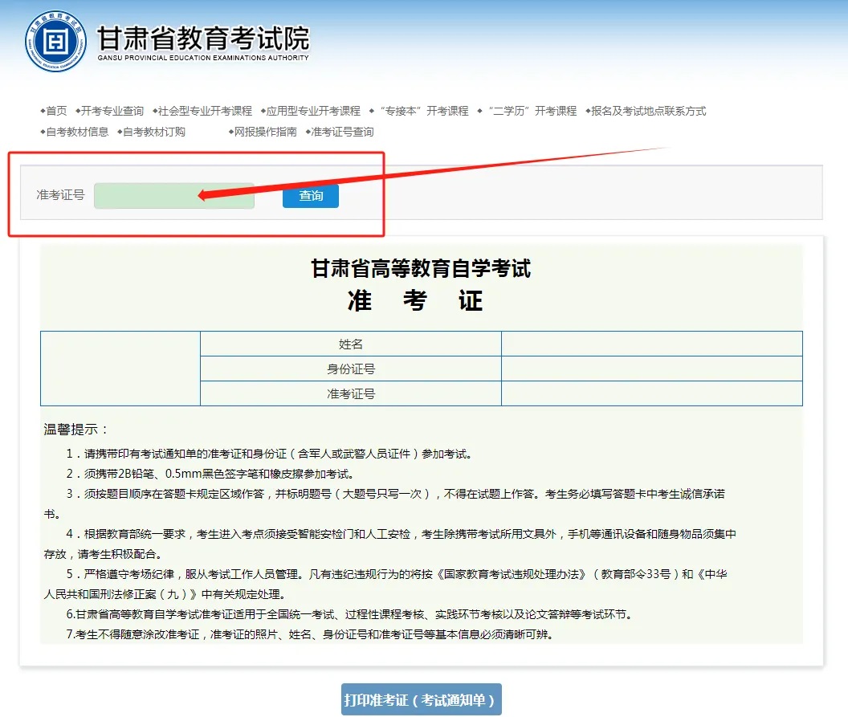
Task: Click tip 7 about 不得随意涂改准考证
Action: tap(311, 634)
